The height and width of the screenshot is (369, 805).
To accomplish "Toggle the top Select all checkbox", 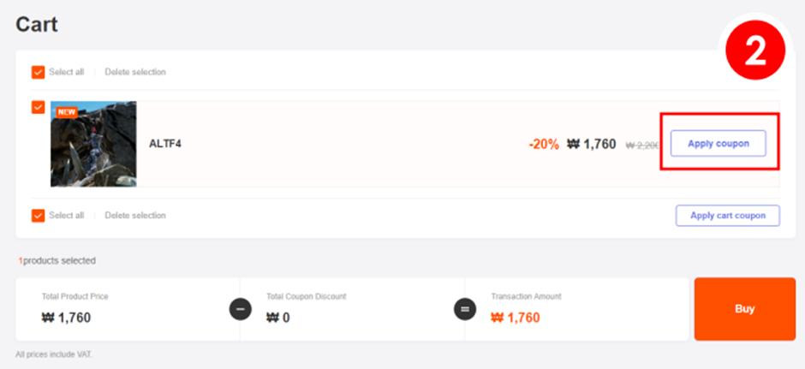I will coord(38,72).
